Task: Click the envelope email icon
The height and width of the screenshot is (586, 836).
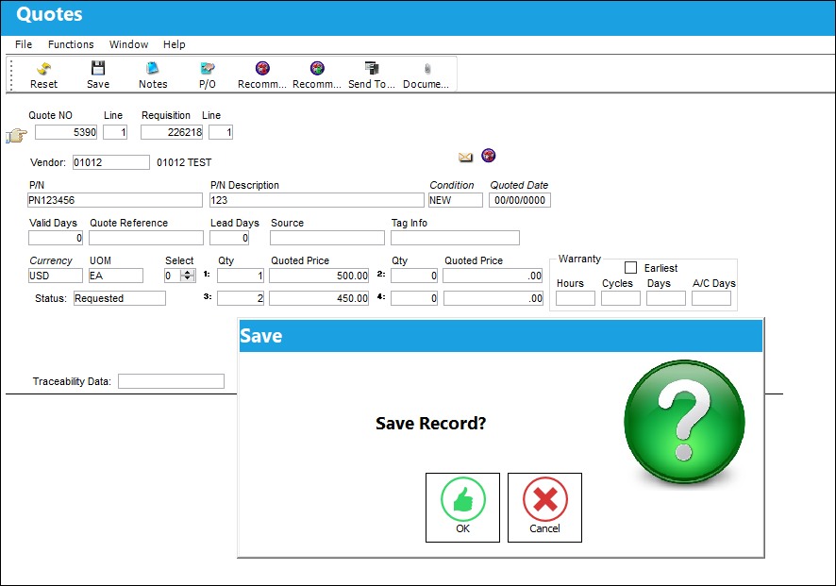Action: [465, 157]
